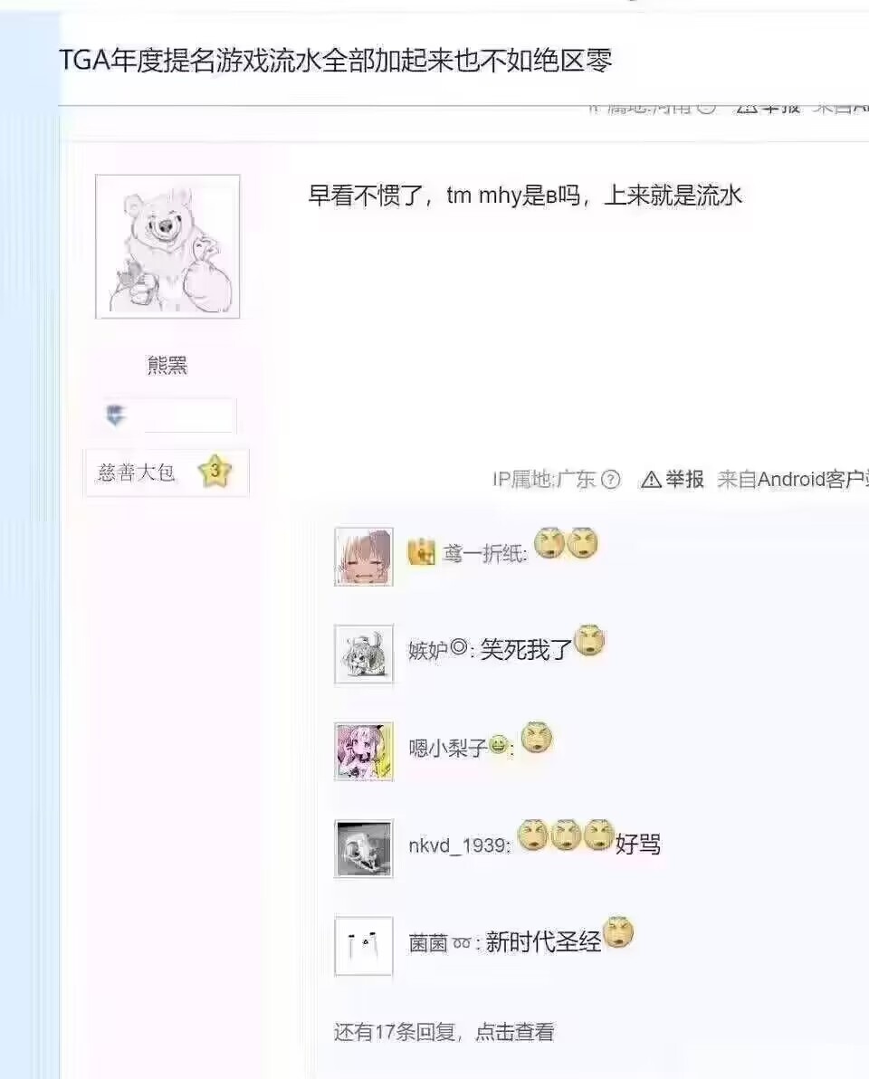Select the angry emoji after 笑死我了

[589, 641]
